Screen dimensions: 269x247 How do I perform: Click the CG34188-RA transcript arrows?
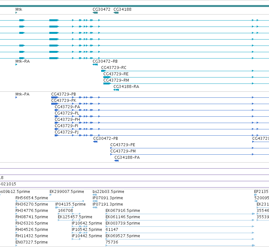click(116, 90)
